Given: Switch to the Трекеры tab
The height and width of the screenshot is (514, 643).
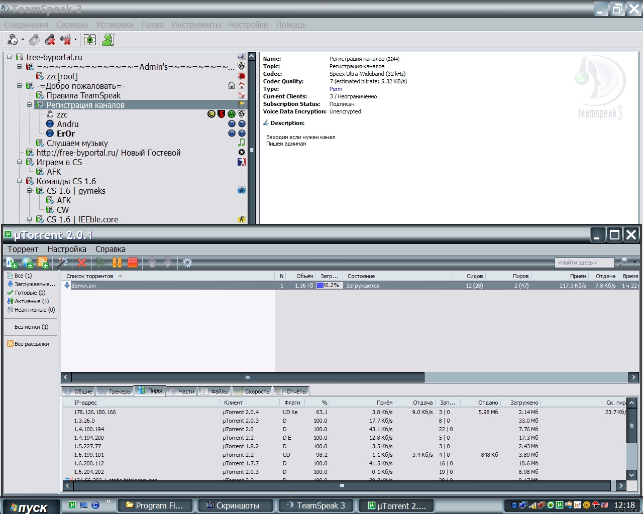Looking at the screenshot, I should click(x=115, y=391).
